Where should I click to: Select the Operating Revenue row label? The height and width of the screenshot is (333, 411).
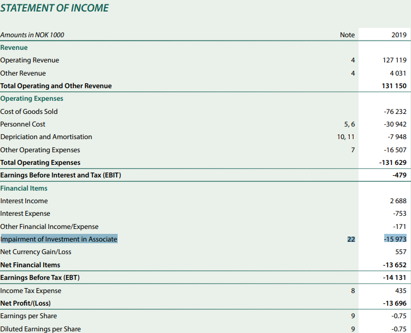click(x=30, y=60)
